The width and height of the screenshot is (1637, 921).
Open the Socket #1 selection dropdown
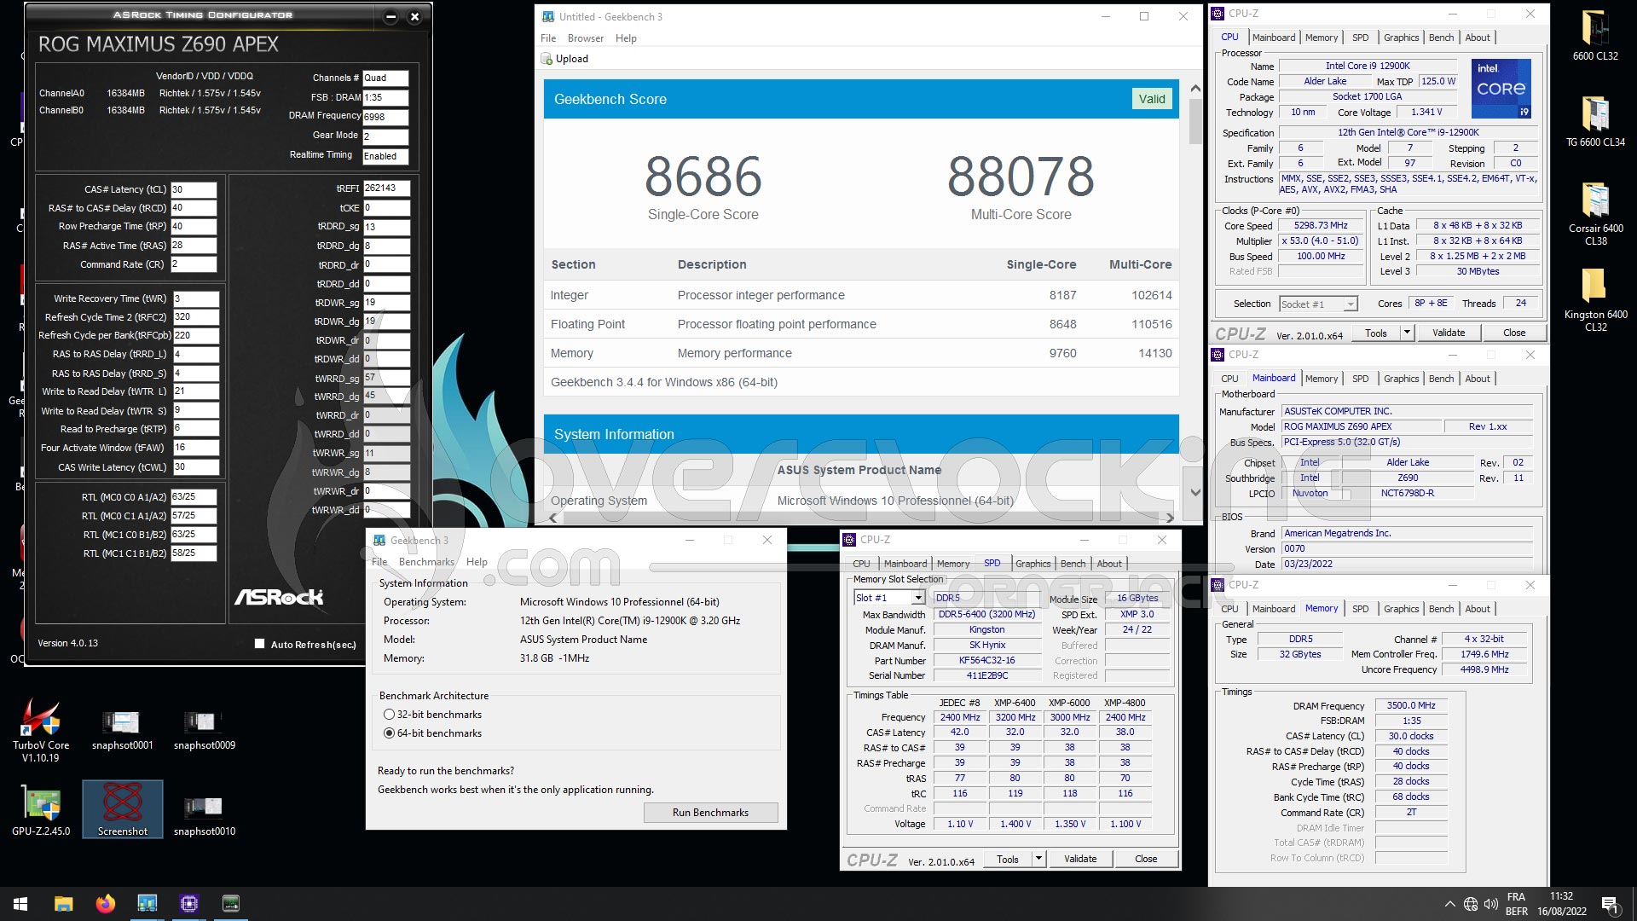[x=1317, y=304]
